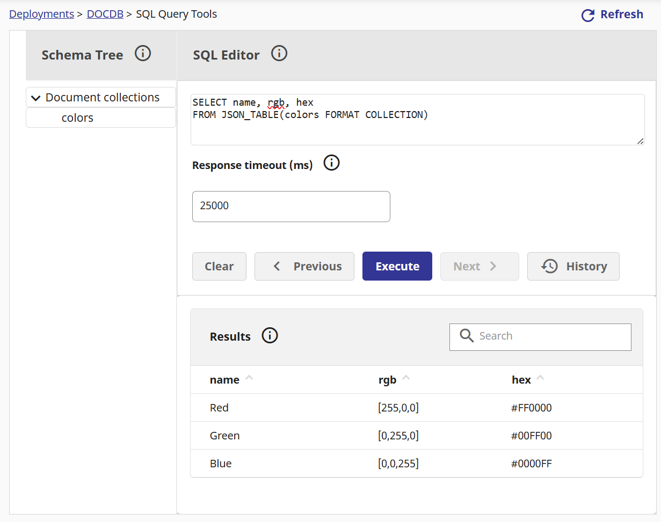The height and width of the screenshot is (522, 661).
Task: Go to Previous query
Action: 304,266
